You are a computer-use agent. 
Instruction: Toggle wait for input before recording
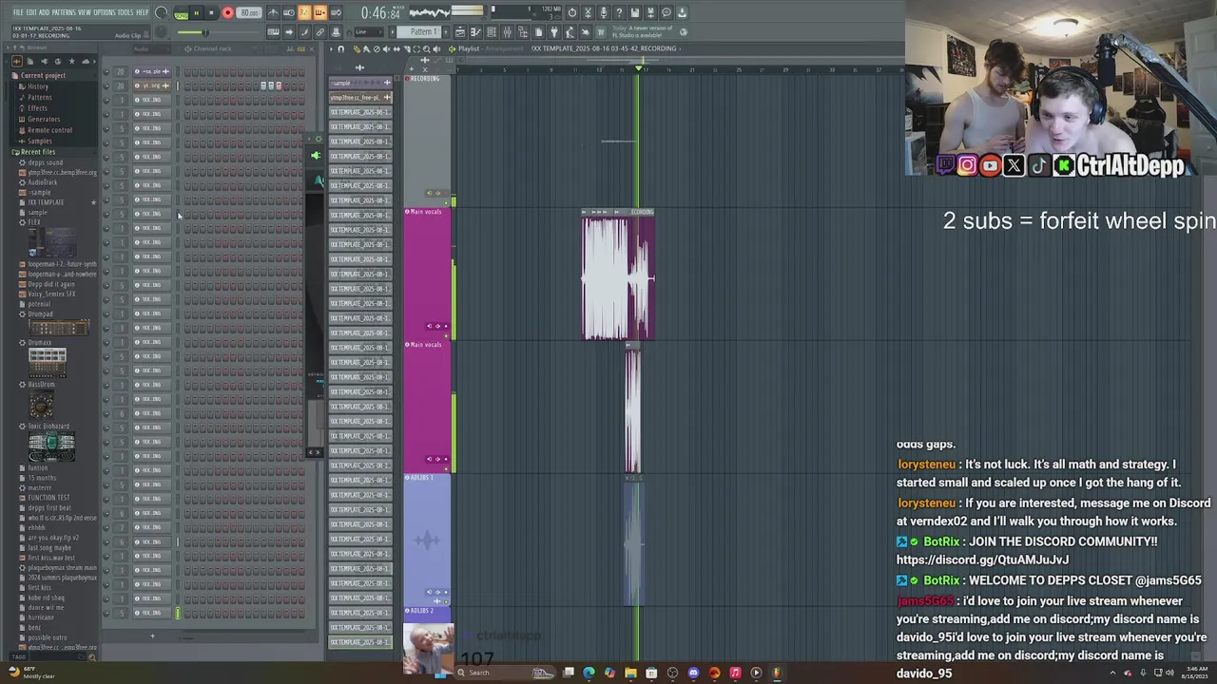pyautogui.click(x=289, y=12)
